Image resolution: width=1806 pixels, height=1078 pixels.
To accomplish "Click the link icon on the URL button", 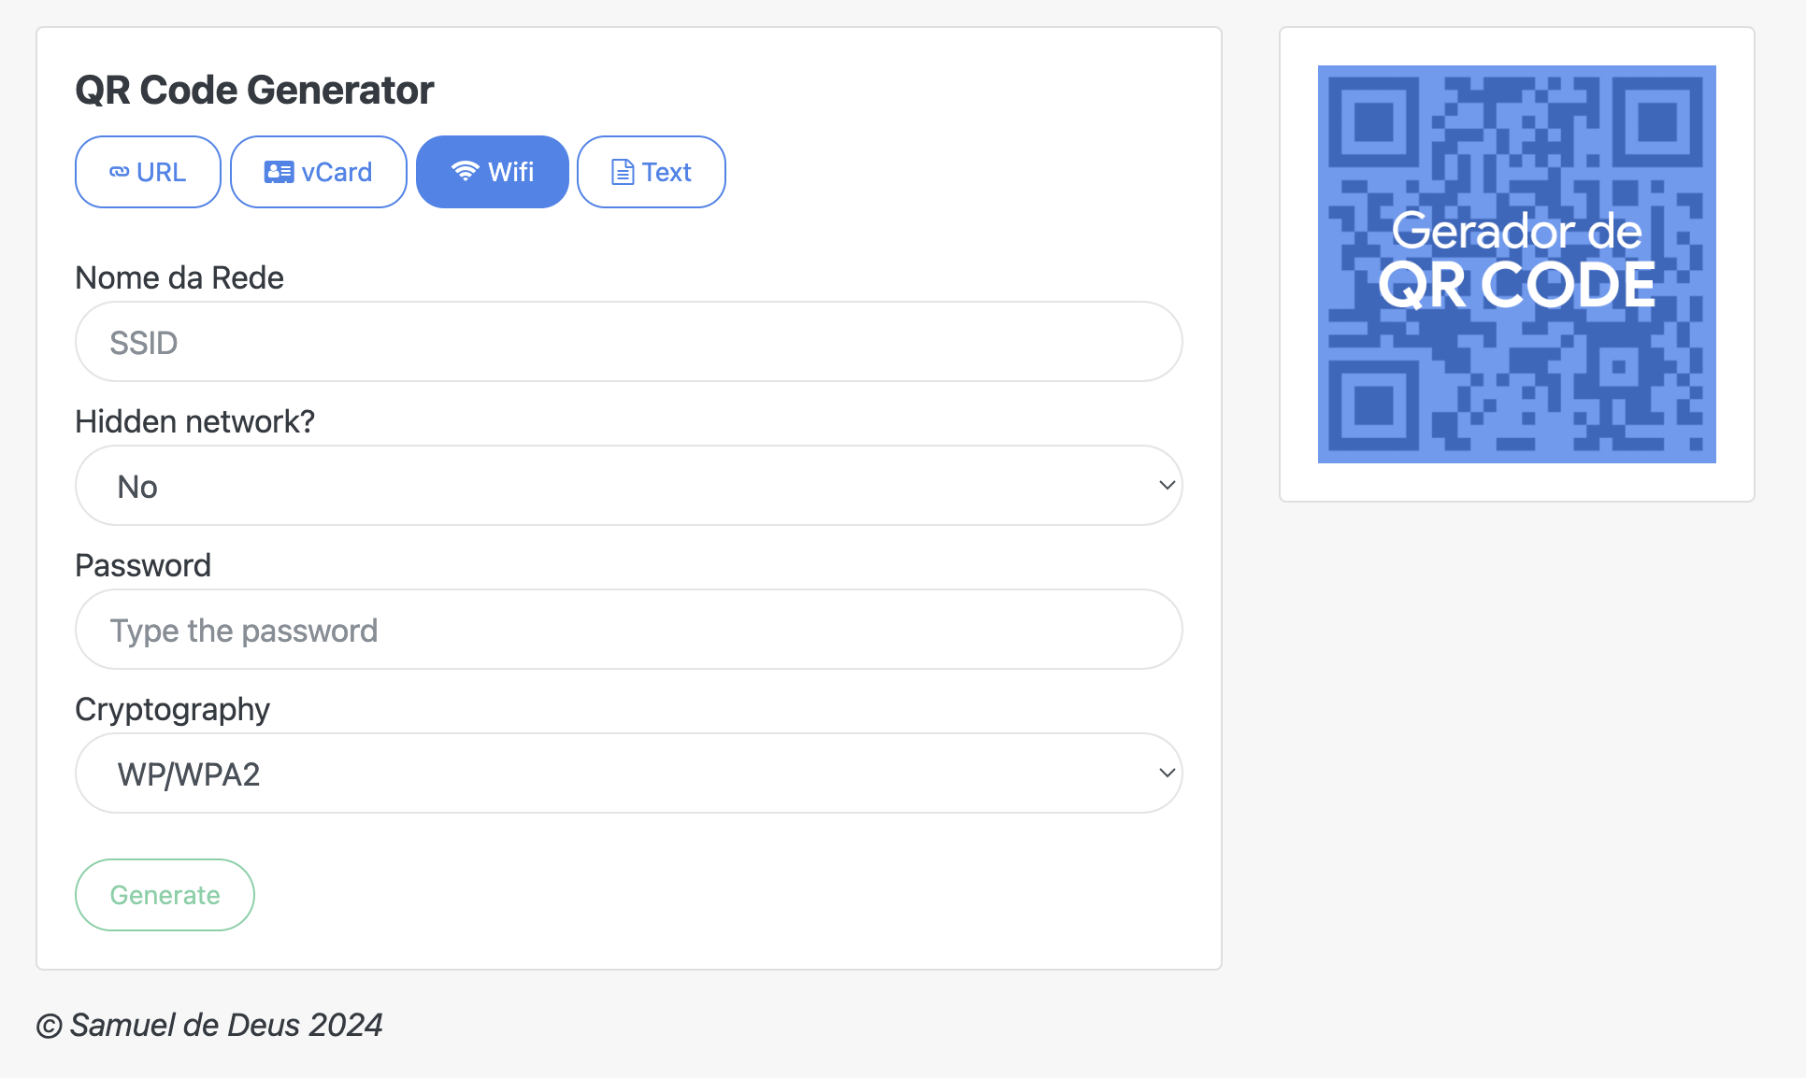I will tap(119, 171).
